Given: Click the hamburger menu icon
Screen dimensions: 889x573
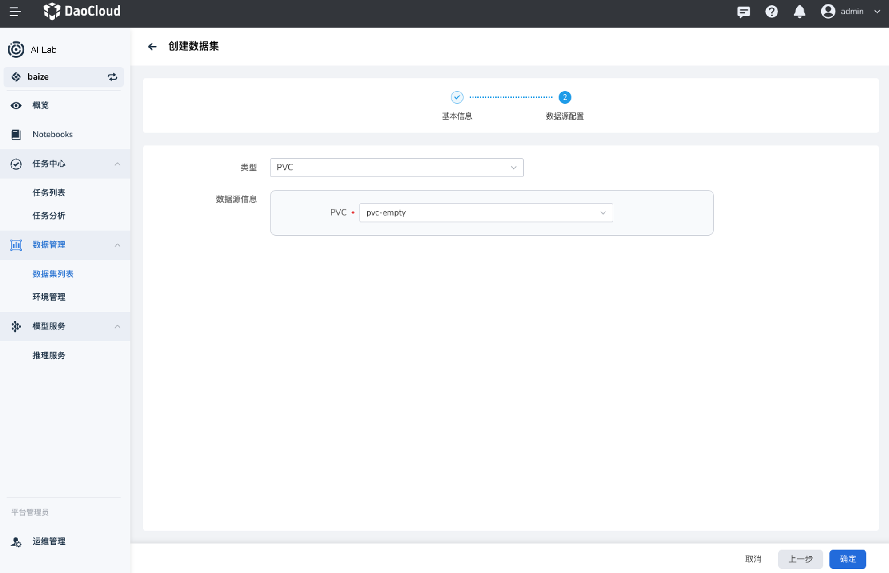Looking at the screenshot, I should click(15, 12).
